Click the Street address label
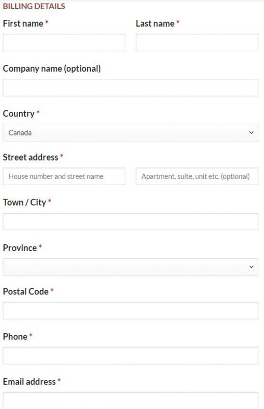Screen dimensions: 264x409 [31, 157]
